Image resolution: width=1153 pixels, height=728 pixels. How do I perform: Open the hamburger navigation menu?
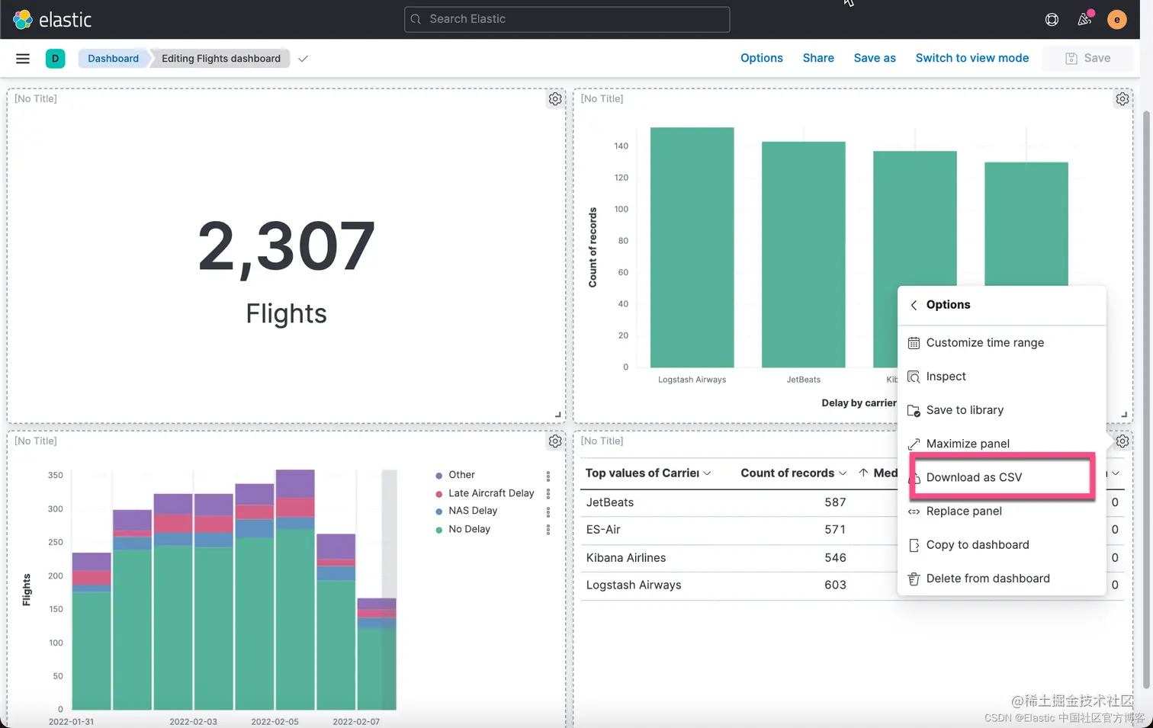[23, 59]
